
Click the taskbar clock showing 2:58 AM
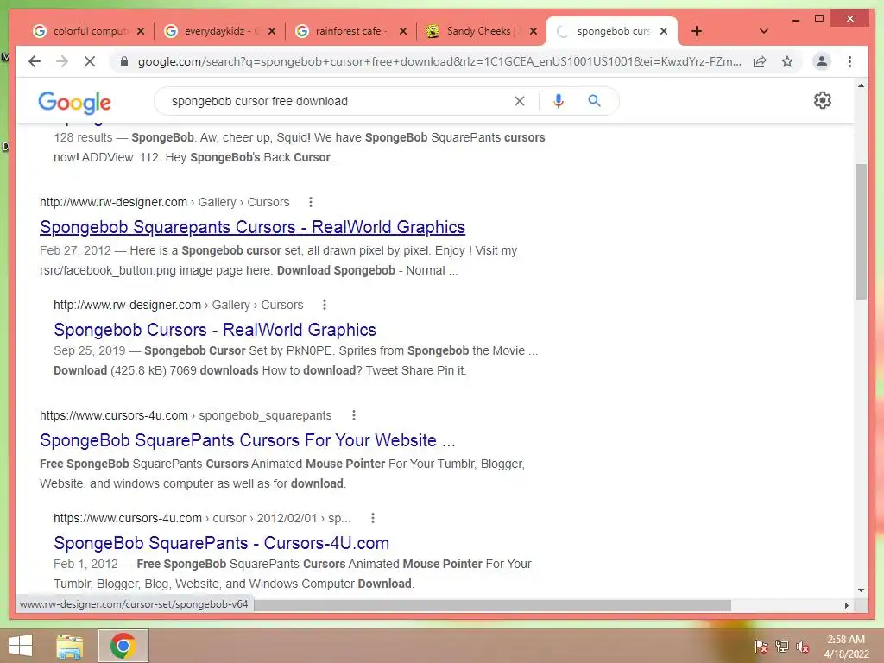coord(846,647)
